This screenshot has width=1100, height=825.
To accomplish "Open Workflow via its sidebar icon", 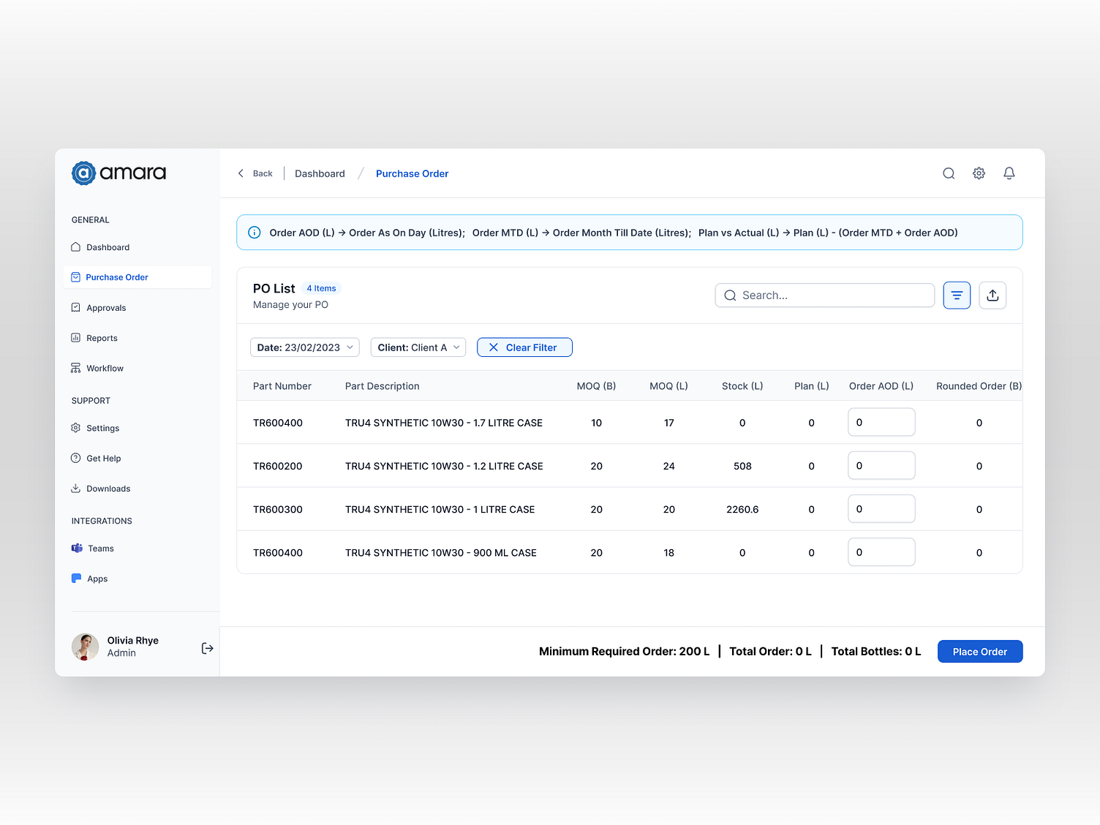I will (x=76, y=368).
